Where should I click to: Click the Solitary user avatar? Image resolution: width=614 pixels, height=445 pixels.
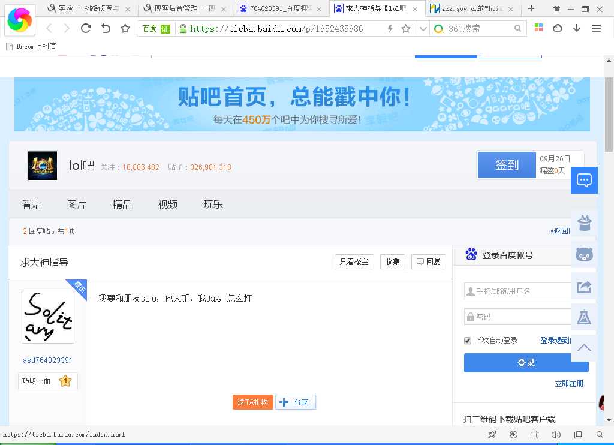[48, 317]
